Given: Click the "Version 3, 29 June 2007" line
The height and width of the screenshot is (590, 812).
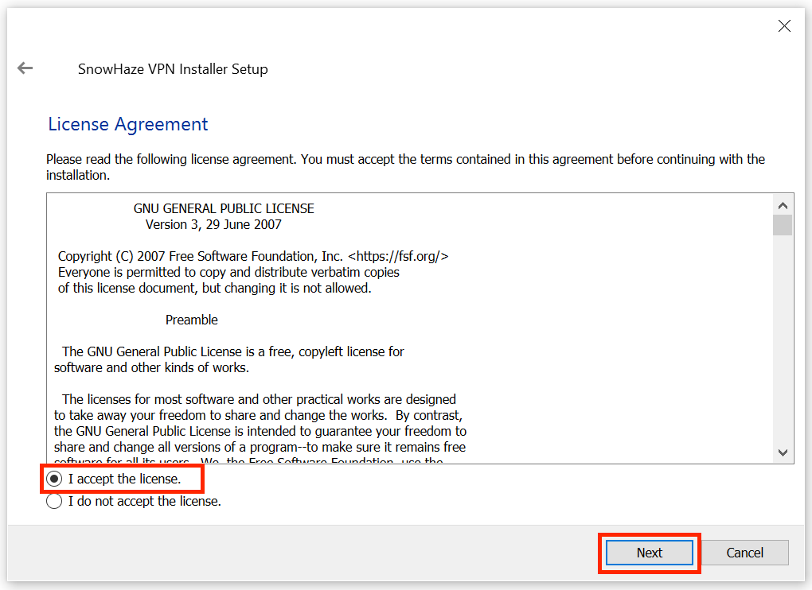Looking at the screenshot, I should (213, 224).
